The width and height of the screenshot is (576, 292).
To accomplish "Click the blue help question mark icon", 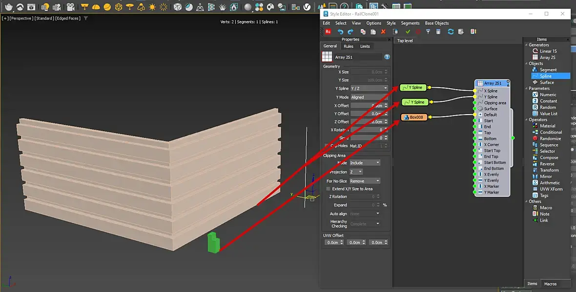I will click(x=387, y=57).
